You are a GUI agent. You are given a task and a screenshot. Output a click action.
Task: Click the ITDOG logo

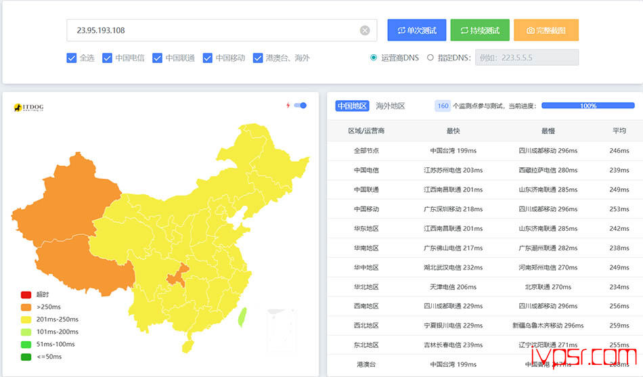(x=28, y=108)
